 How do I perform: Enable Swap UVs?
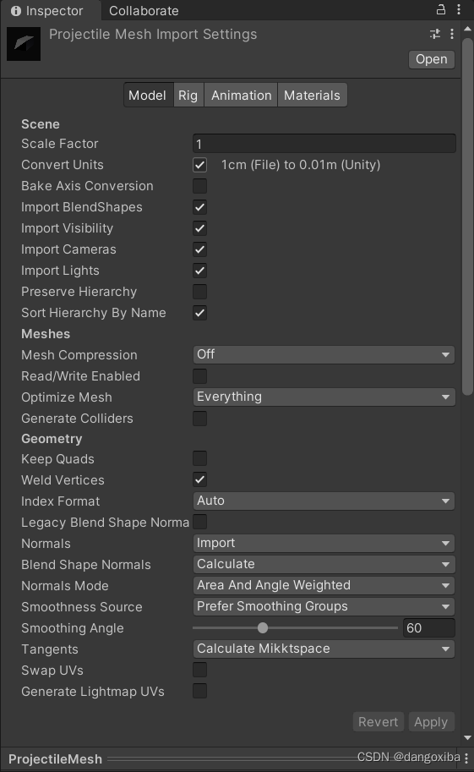click(x=200, y=670)
